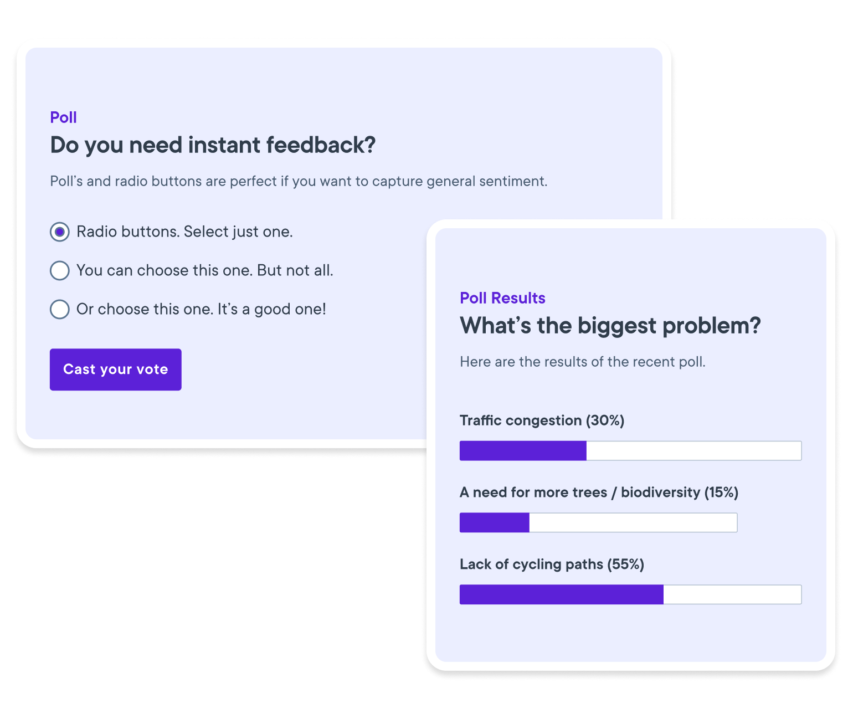Click the selected radio button's purple dot

point(59,232)
